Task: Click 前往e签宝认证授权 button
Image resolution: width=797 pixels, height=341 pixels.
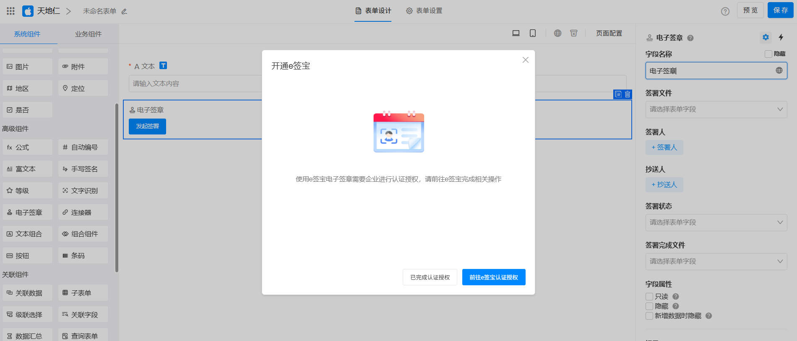Action: pos(494,277)
